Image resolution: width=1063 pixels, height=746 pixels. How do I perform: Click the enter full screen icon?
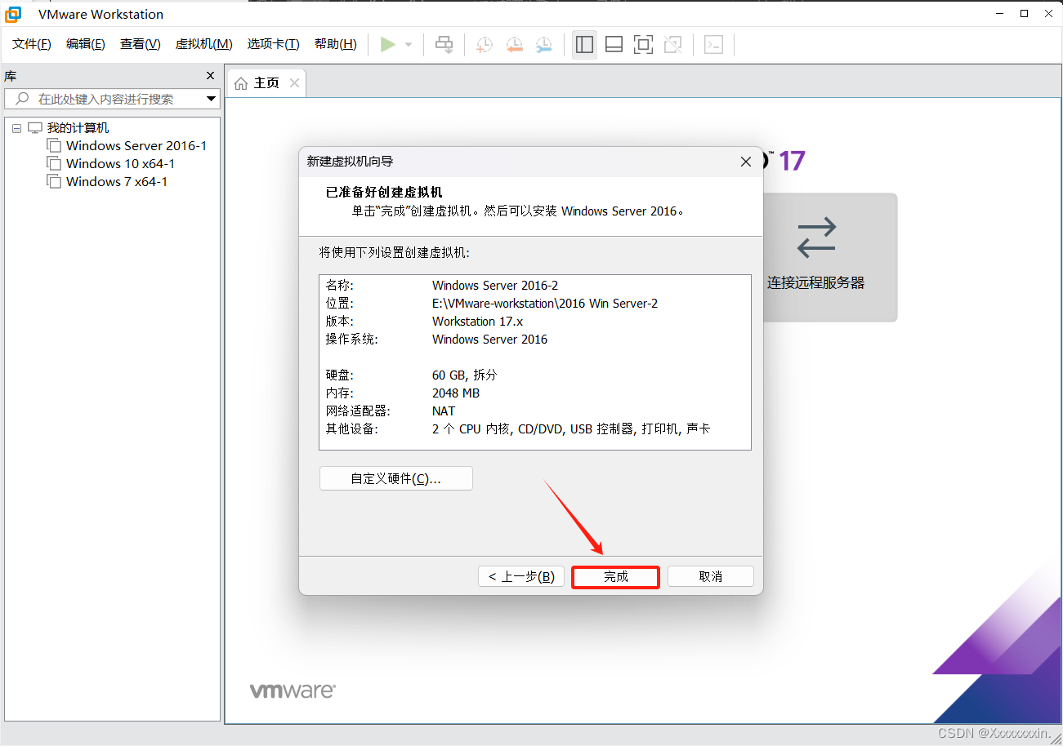pos(643,44)
